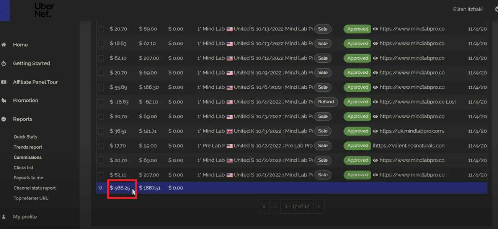498x229 pixels.
Task: Tick checkbox on $62.10 row dated 10/12/2022
Action: pyautogui.click(x=101, y=58)
